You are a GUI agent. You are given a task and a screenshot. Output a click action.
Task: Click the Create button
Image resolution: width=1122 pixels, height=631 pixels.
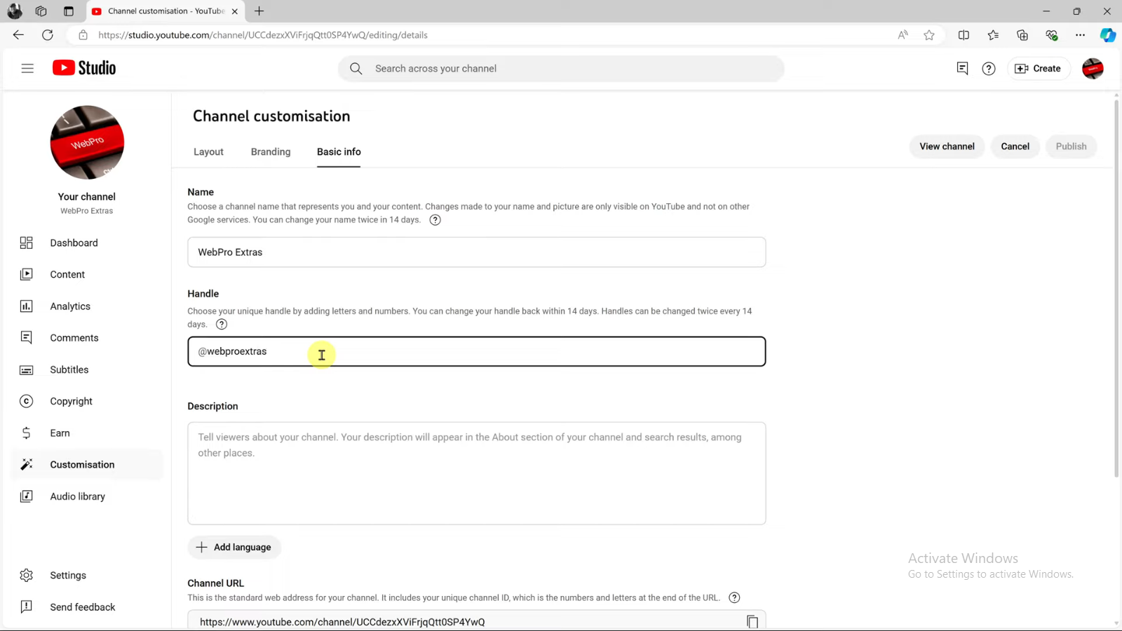pos(1039,68)
